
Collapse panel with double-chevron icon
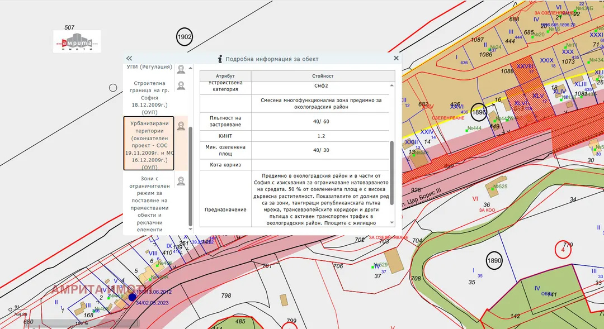[x=129, y=59]
